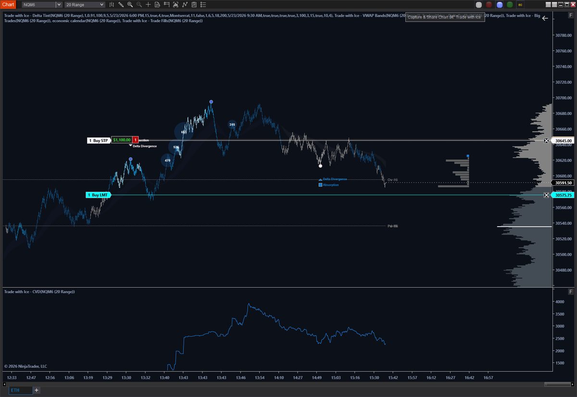The width and height of the screenshot is (577, 397).
Task: Click the 30591.50 current price marker
Action: point(563,183)
